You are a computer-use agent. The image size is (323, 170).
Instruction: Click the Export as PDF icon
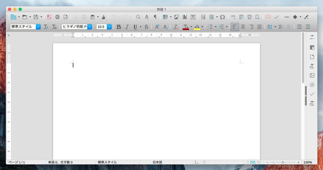click(49, 17)
